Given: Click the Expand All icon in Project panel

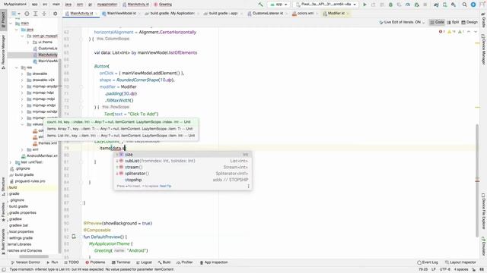Looking at the screenshot, I should point(36,14).
